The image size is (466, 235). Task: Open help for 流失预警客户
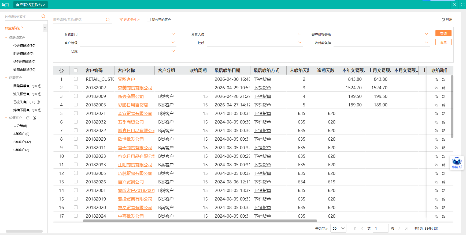pos(40,94)
